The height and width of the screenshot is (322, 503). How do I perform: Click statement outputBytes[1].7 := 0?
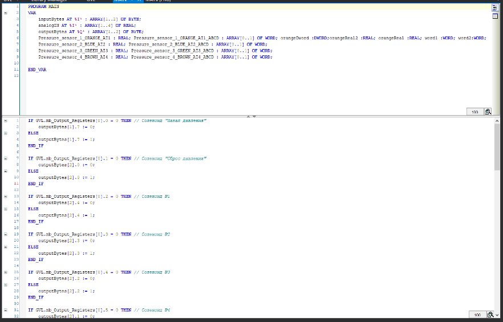click(x=67, y=127)
